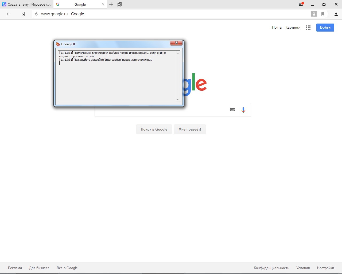Click the Настройки footer link
Screen dimensions: 342x274
coord(325,268)
